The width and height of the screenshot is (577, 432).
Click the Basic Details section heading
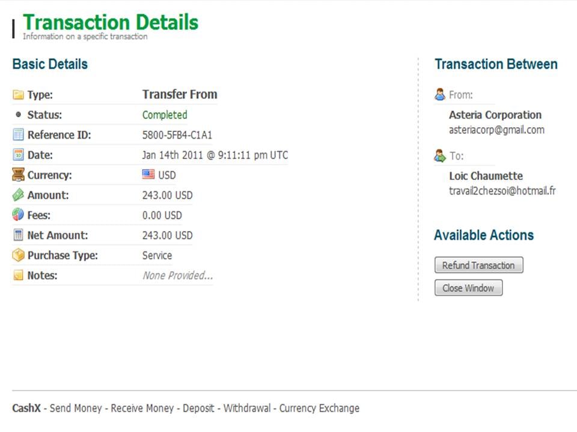tap(50, 64)
